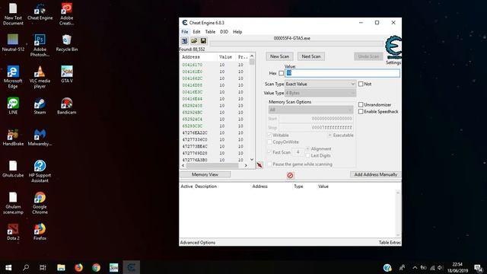Select the HandBrake desktop icon

tap(13, 138)
